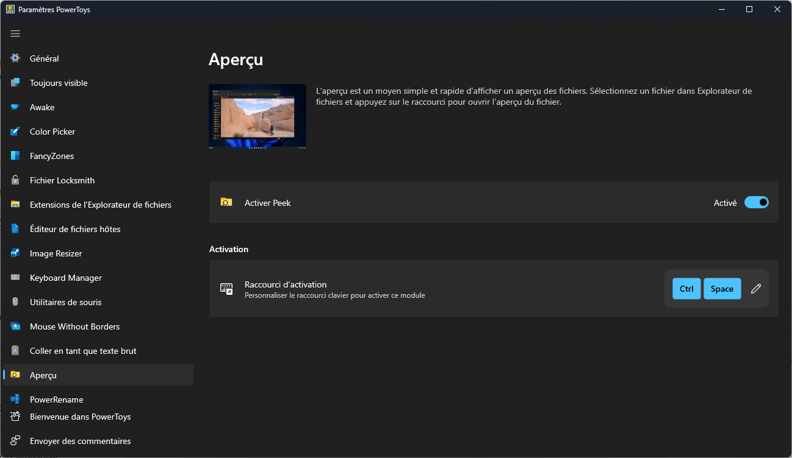Select Coller en tant que texte brut
This screenshot has height=458, width=792.
[x=98, y=351]
